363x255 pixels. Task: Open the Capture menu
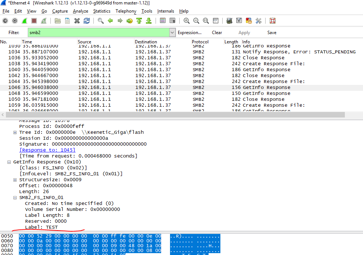[60, 11]
